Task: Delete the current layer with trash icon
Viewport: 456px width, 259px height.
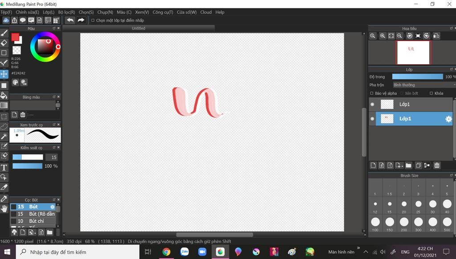Action: pyautogui.click(x=437, y=165)
